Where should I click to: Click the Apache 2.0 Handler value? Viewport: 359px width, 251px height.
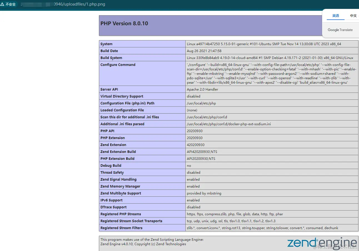pyautogui.click(x=203, y=89)
